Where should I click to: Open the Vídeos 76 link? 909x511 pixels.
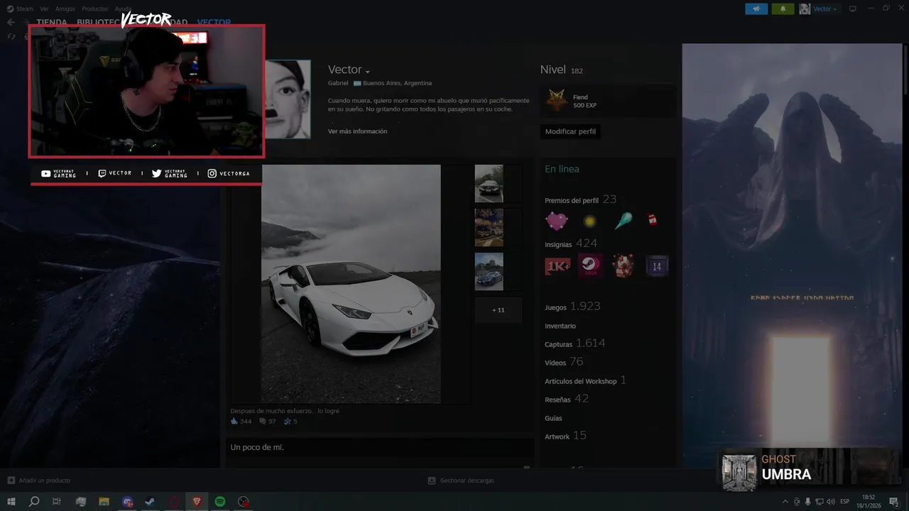point(564,362)
